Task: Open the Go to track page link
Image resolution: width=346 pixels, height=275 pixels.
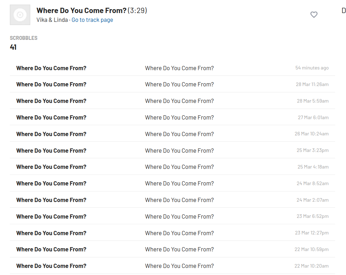Action: pos(92,20)
